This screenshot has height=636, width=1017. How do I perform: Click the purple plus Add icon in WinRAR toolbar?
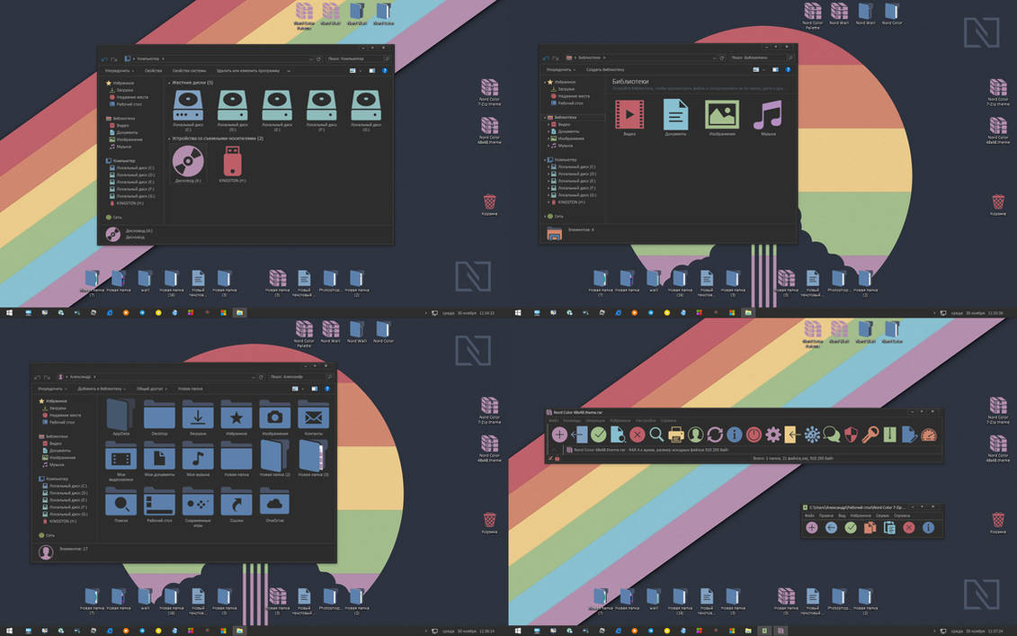[559, 434]
